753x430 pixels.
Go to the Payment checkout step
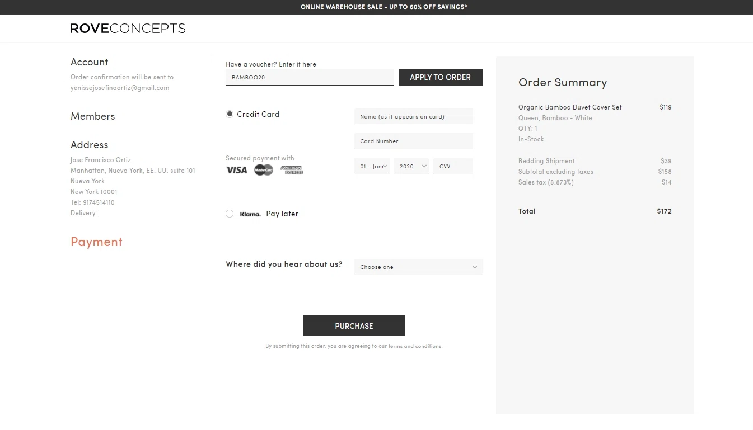(96, 242)
